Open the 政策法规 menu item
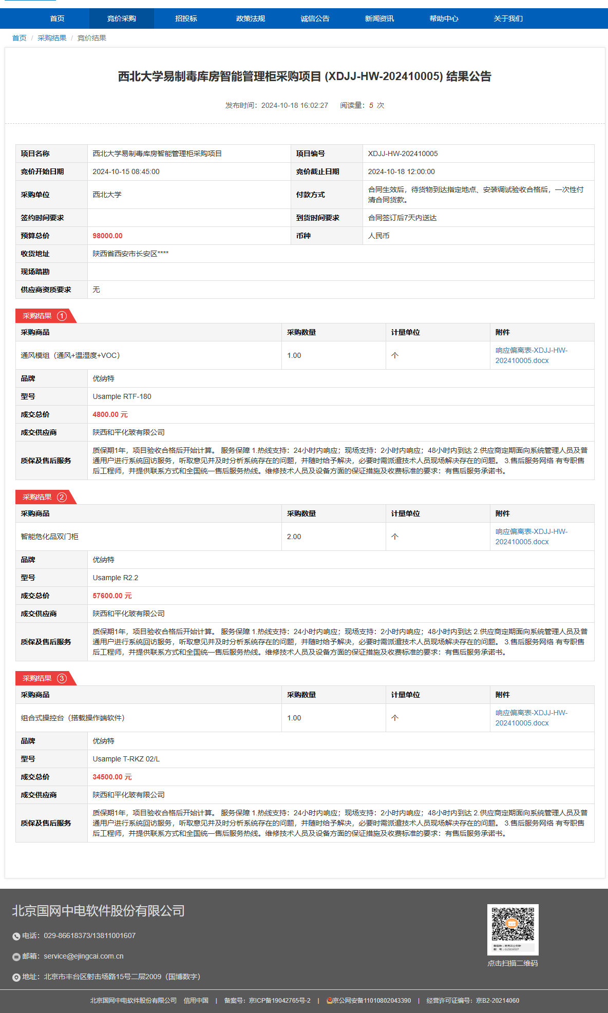The image size is (608, 1013). click(x=251, y=18)
